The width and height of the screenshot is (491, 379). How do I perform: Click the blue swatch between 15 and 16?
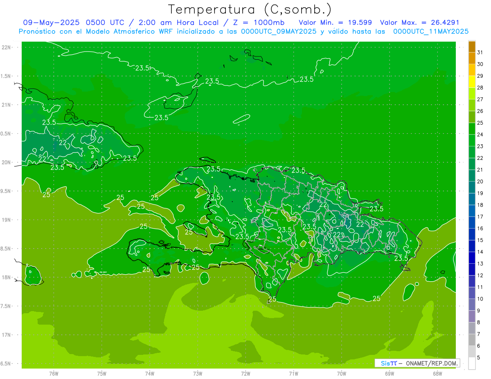[472, 234]
